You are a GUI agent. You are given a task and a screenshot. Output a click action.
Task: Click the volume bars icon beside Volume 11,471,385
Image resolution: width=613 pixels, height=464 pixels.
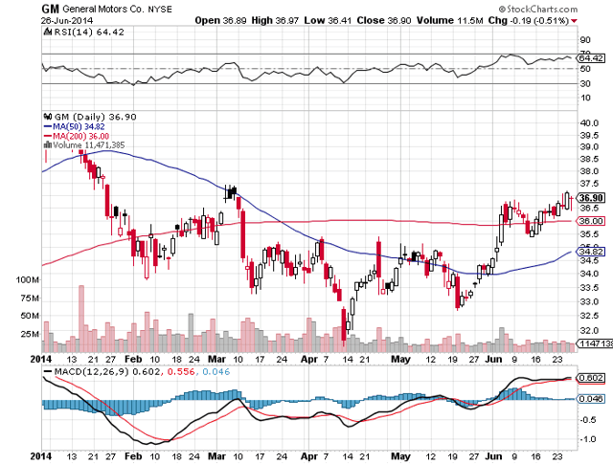[48, 144]
